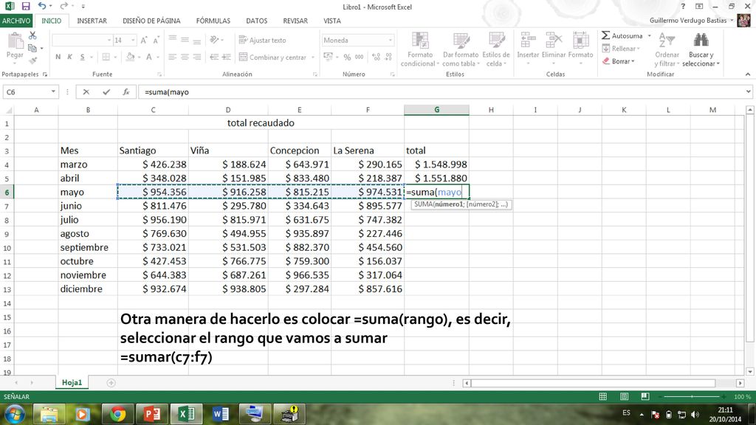The image size is (756, 425).
Task: Click the Format Painter brush icon
Action: (32, 61)
